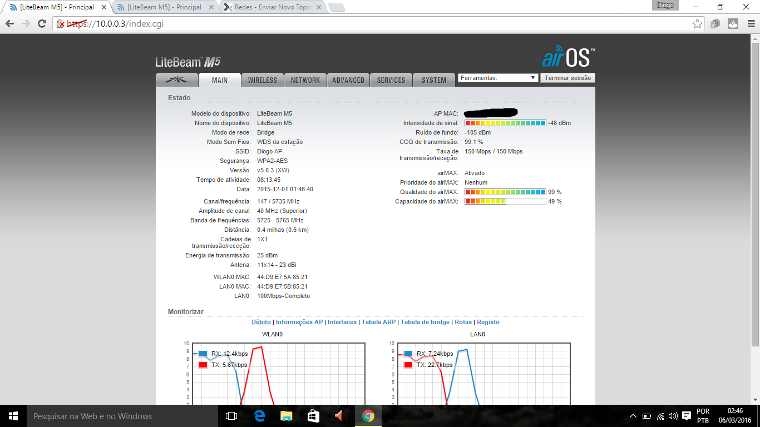Go forward in browser history
The height and width of the screenshot is (427, 760).
pos(26,24)
